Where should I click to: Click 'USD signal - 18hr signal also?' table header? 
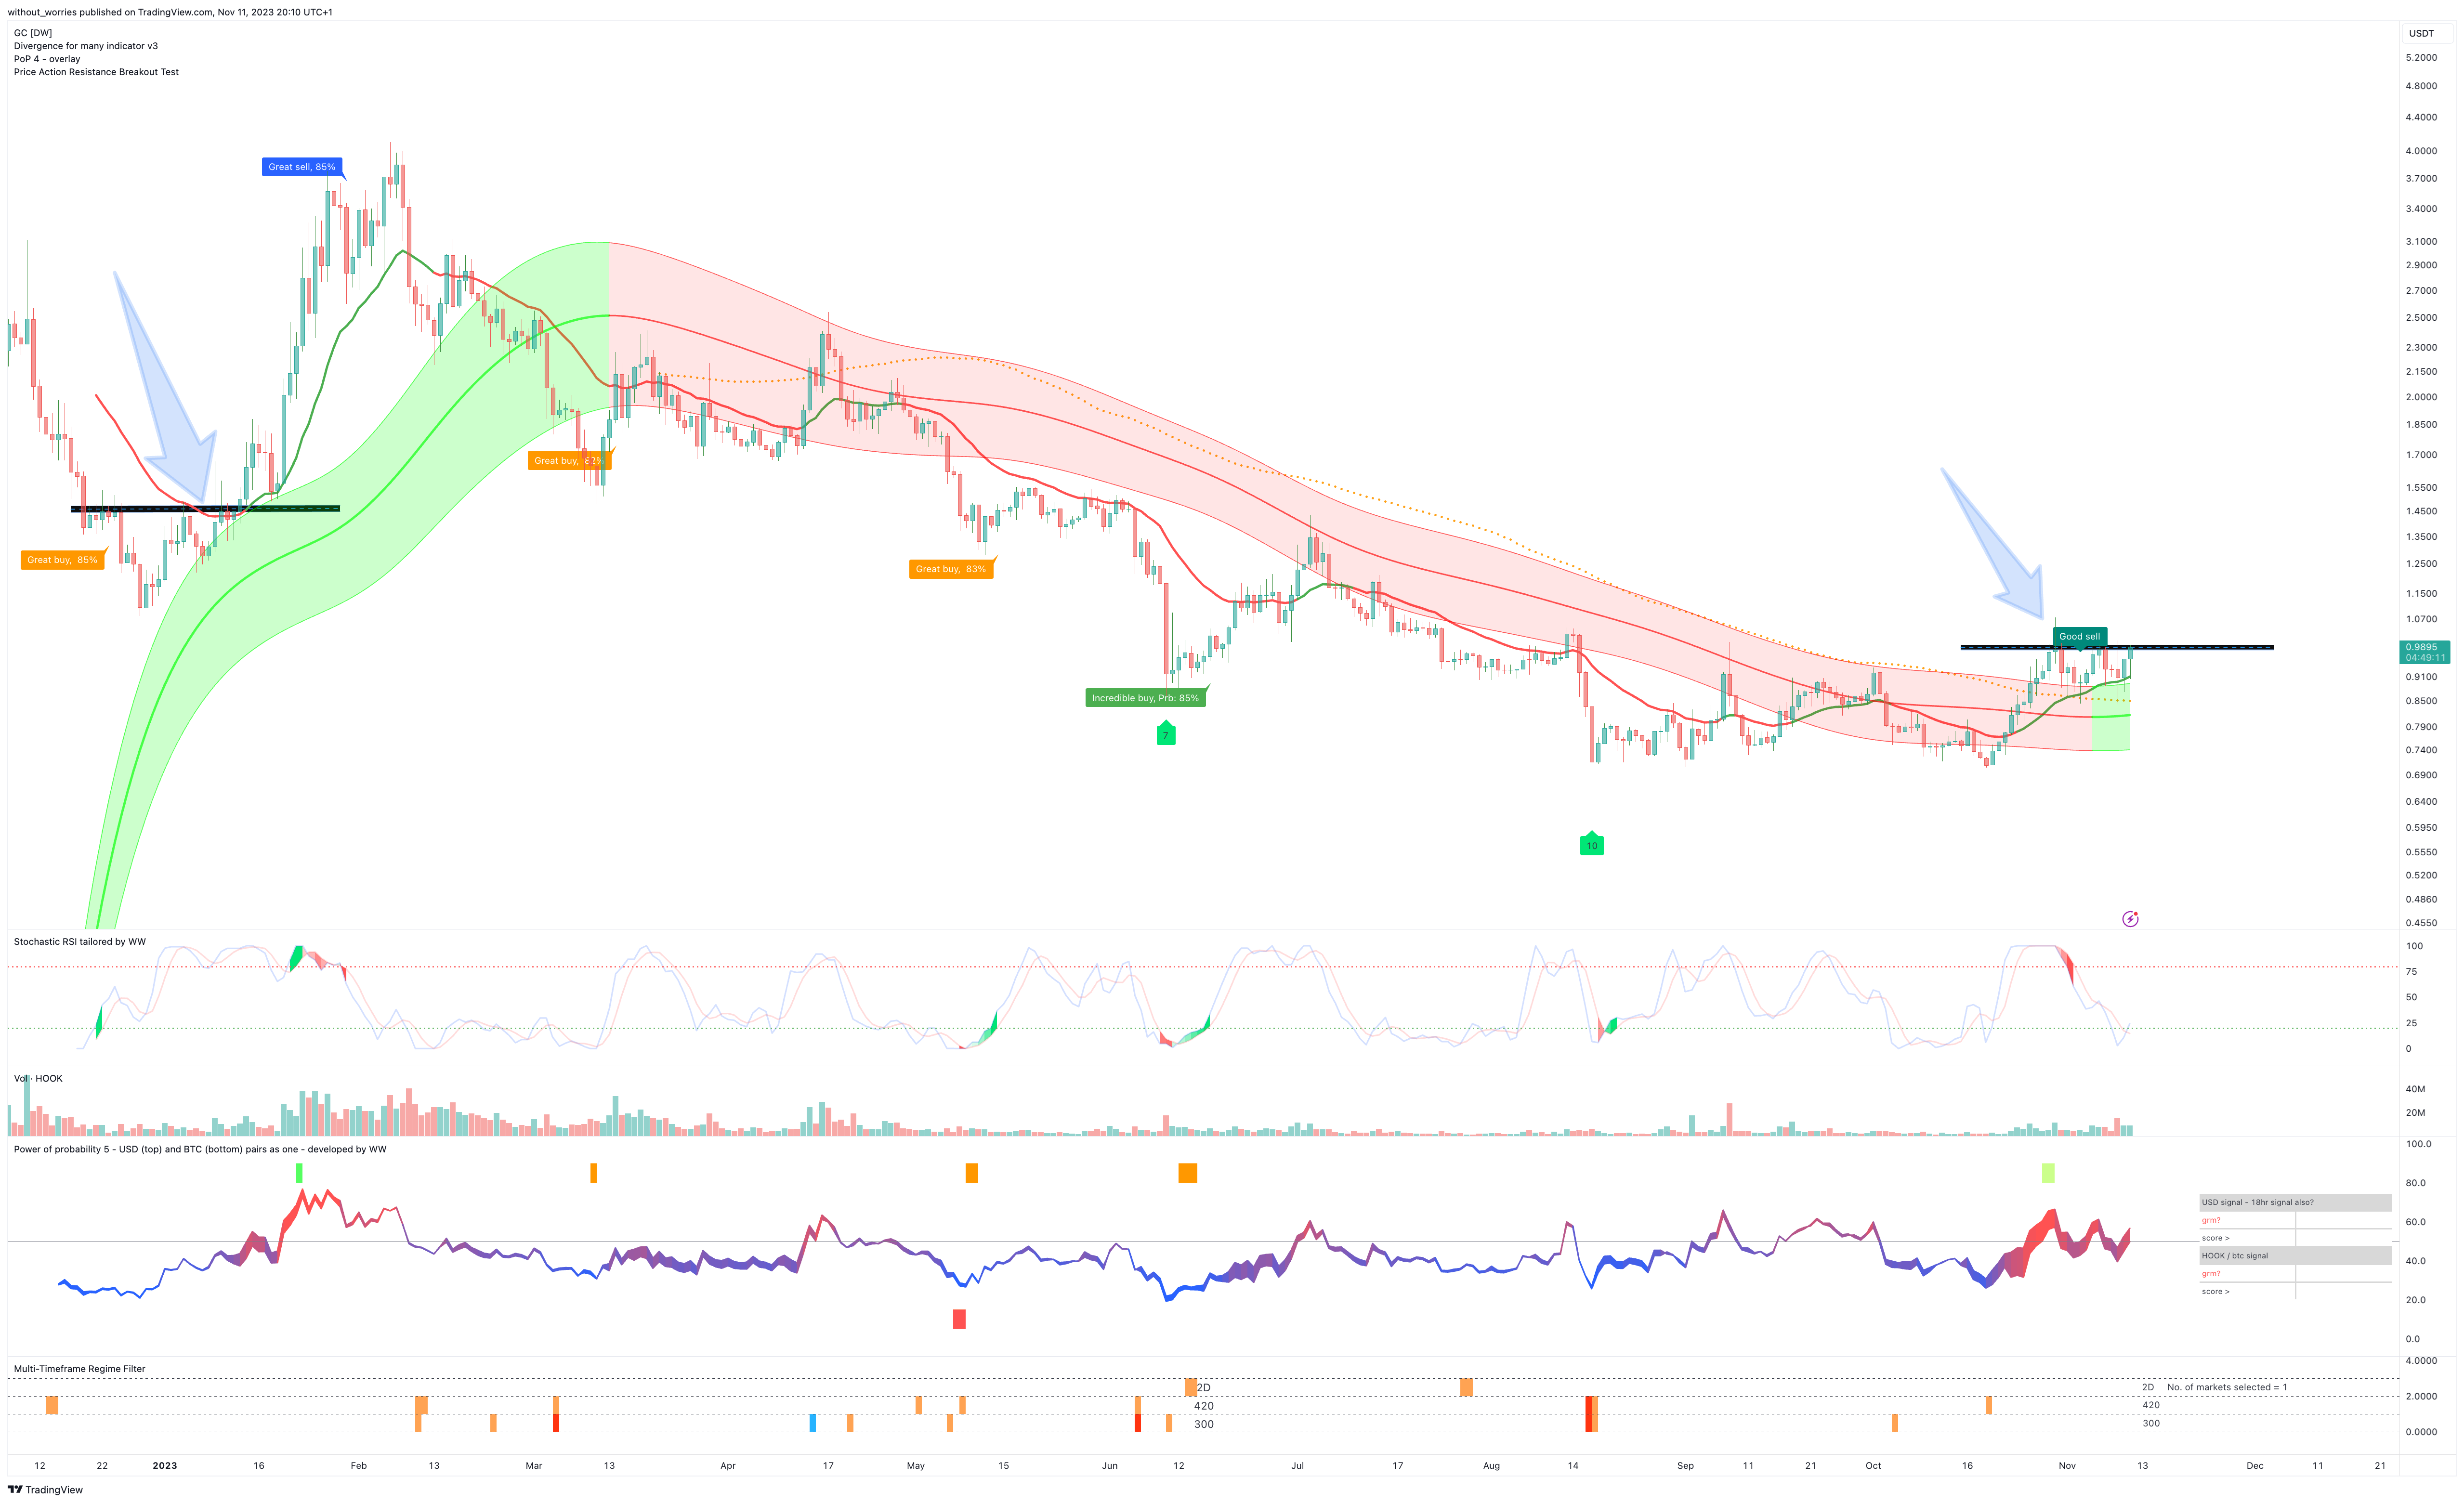(2295, 1202)
